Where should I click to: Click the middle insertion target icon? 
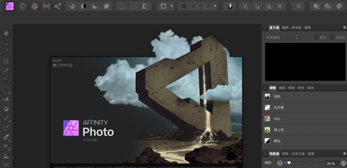(x=328, y=6)
